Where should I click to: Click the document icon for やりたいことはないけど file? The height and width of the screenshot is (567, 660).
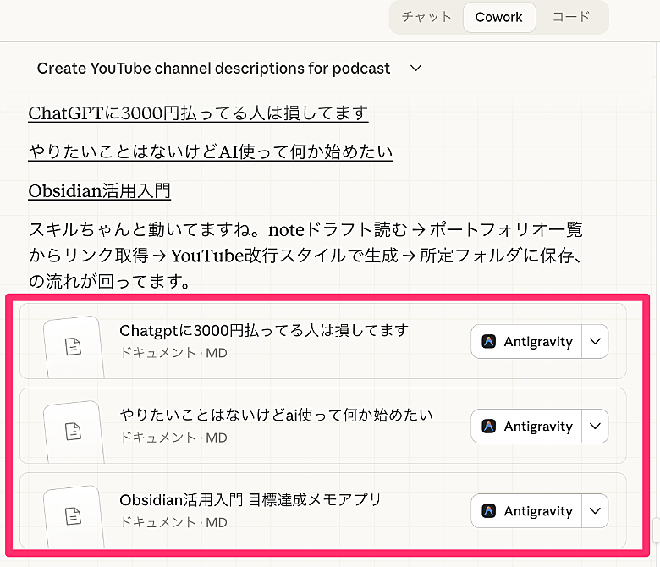coord(74,432)
